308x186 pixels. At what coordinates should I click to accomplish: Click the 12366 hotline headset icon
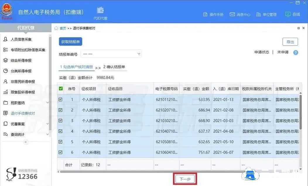coord(11,174)
